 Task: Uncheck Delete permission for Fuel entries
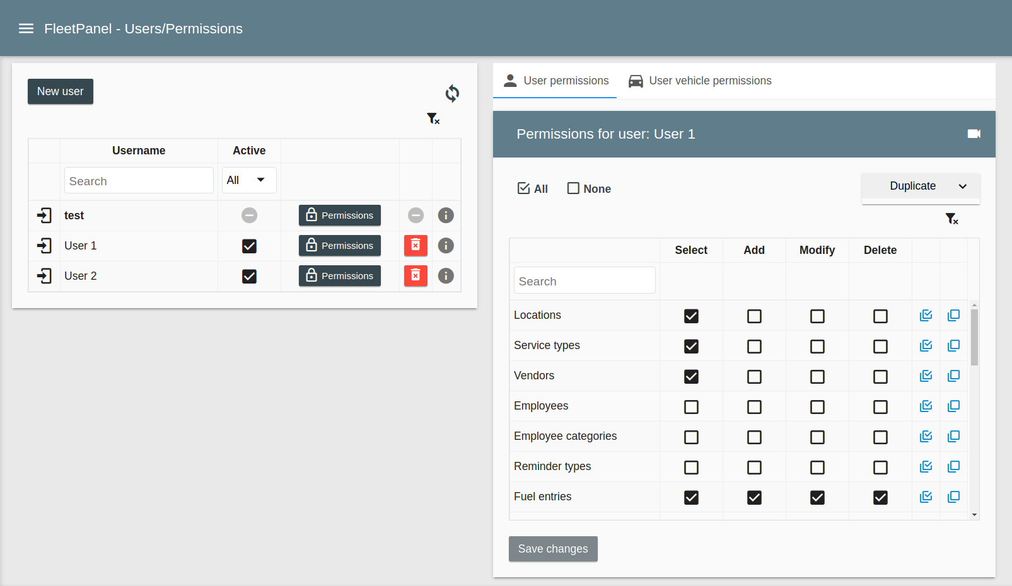[x=880, y=497]
